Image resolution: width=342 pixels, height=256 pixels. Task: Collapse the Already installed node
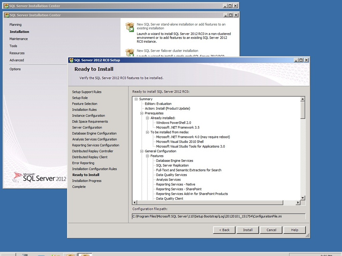point(148,118)
